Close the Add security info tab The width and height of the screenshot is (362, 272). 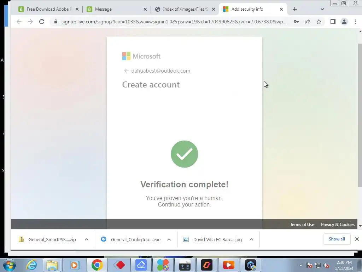281,9
